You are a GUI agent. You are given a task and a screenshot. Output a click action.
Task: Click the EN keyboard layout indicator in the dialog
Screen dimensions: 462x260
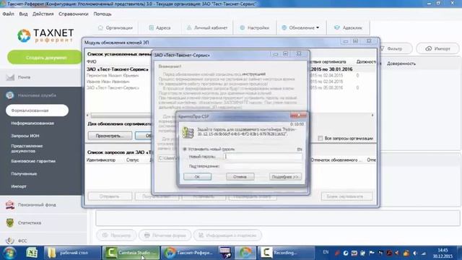click(300, 149)
